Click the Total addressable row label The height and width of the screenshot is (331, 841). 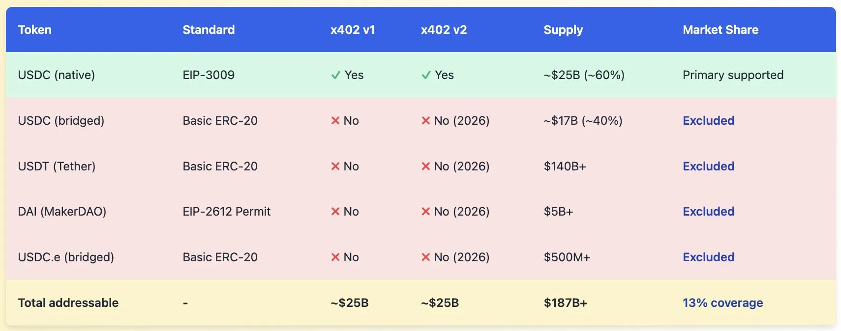[68, 303]
